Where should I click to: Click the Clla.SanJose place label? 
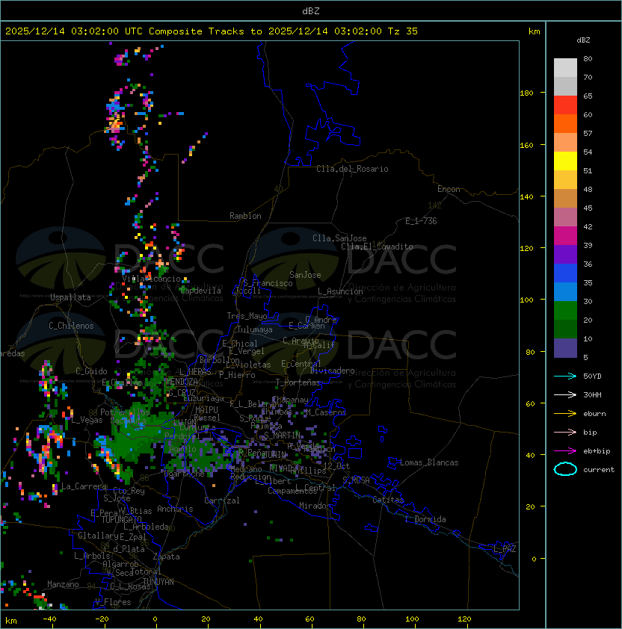339,238
